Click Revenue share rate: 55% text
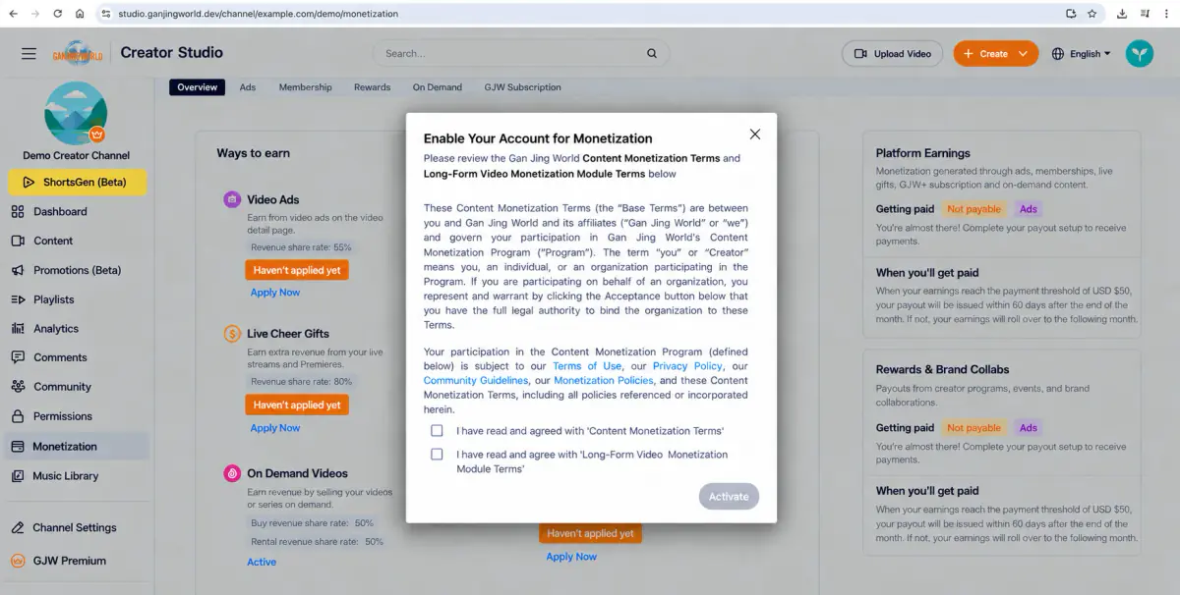Image resolution: width=1180 pixels, height=595 pixels. 301,247
